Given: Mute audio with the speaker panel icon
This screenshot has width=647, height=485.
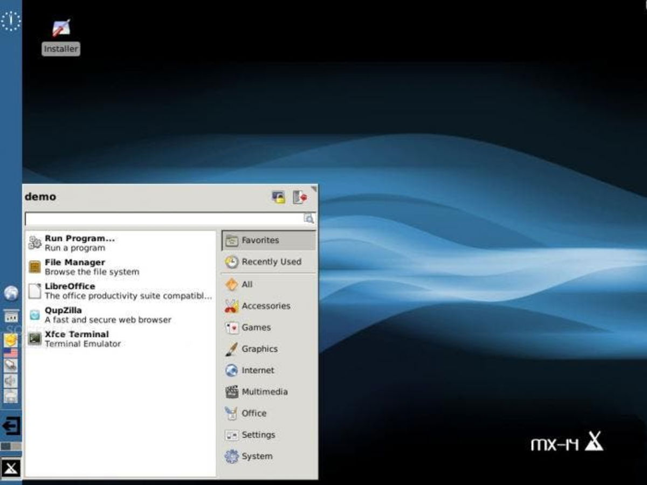Looking at the screenshot, I should [10, 380].
